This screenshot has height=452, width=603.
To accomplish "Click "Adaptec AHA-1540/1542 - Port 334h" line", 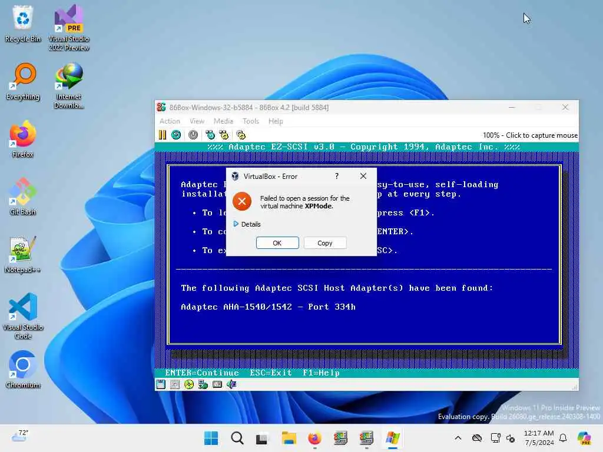I will coord(268,307).
